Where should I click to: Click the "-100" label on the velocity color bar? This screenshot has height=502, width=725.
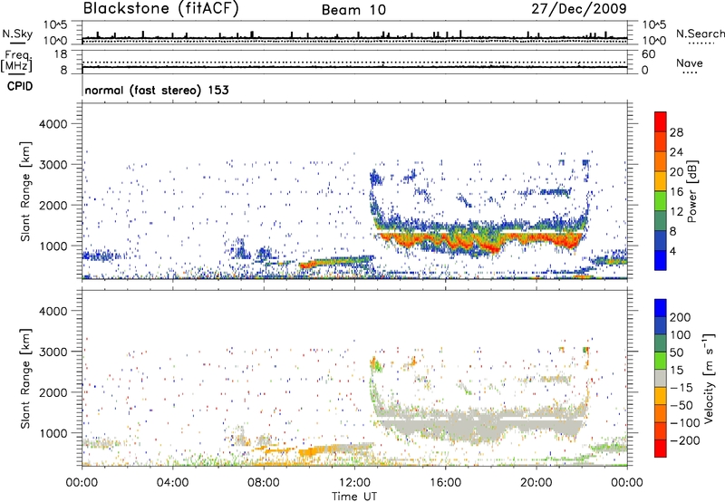click(684, 423)
